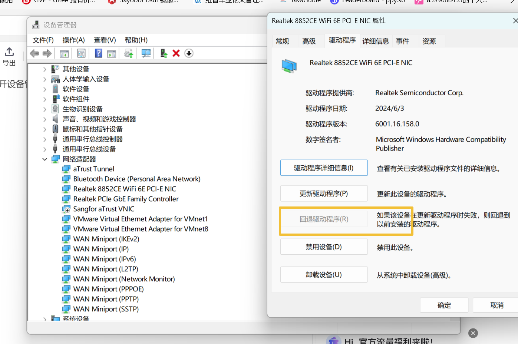The height and width of the screenshot is (344, 518).
Task: Expand the 软件设备 category
Action: pyautogui.click(x=45, y=89)
